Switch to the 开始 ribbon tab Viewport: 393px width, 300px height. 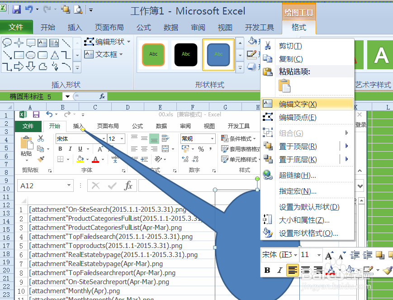(x=48, y=27)
